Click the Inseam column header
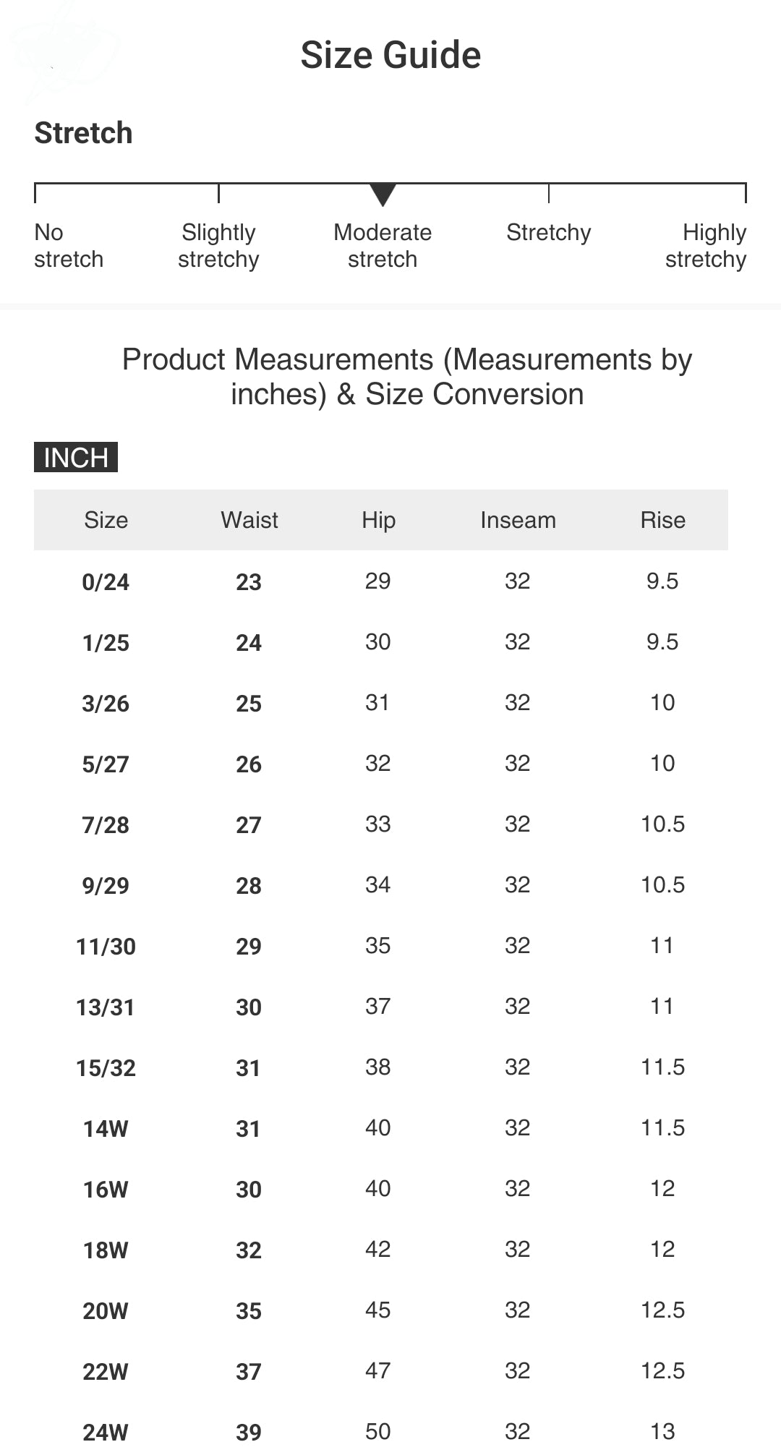 (x=518, y=520)
